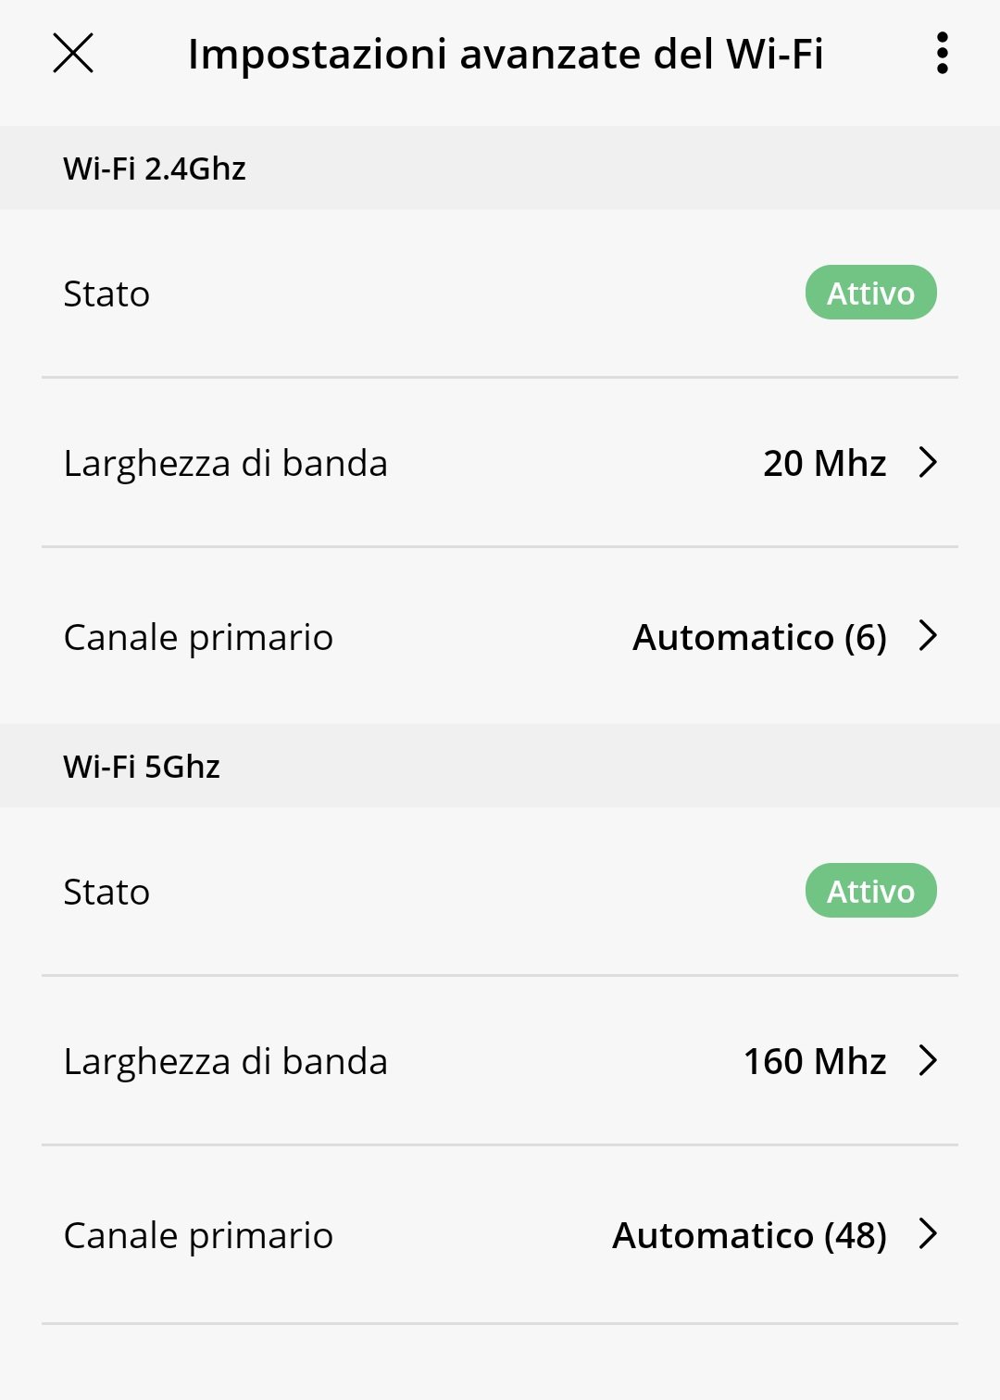Tap Larghezza di banda label under 2.4Ghz
Screen dimensions: 1000x1400
click(x=225, y=463)
